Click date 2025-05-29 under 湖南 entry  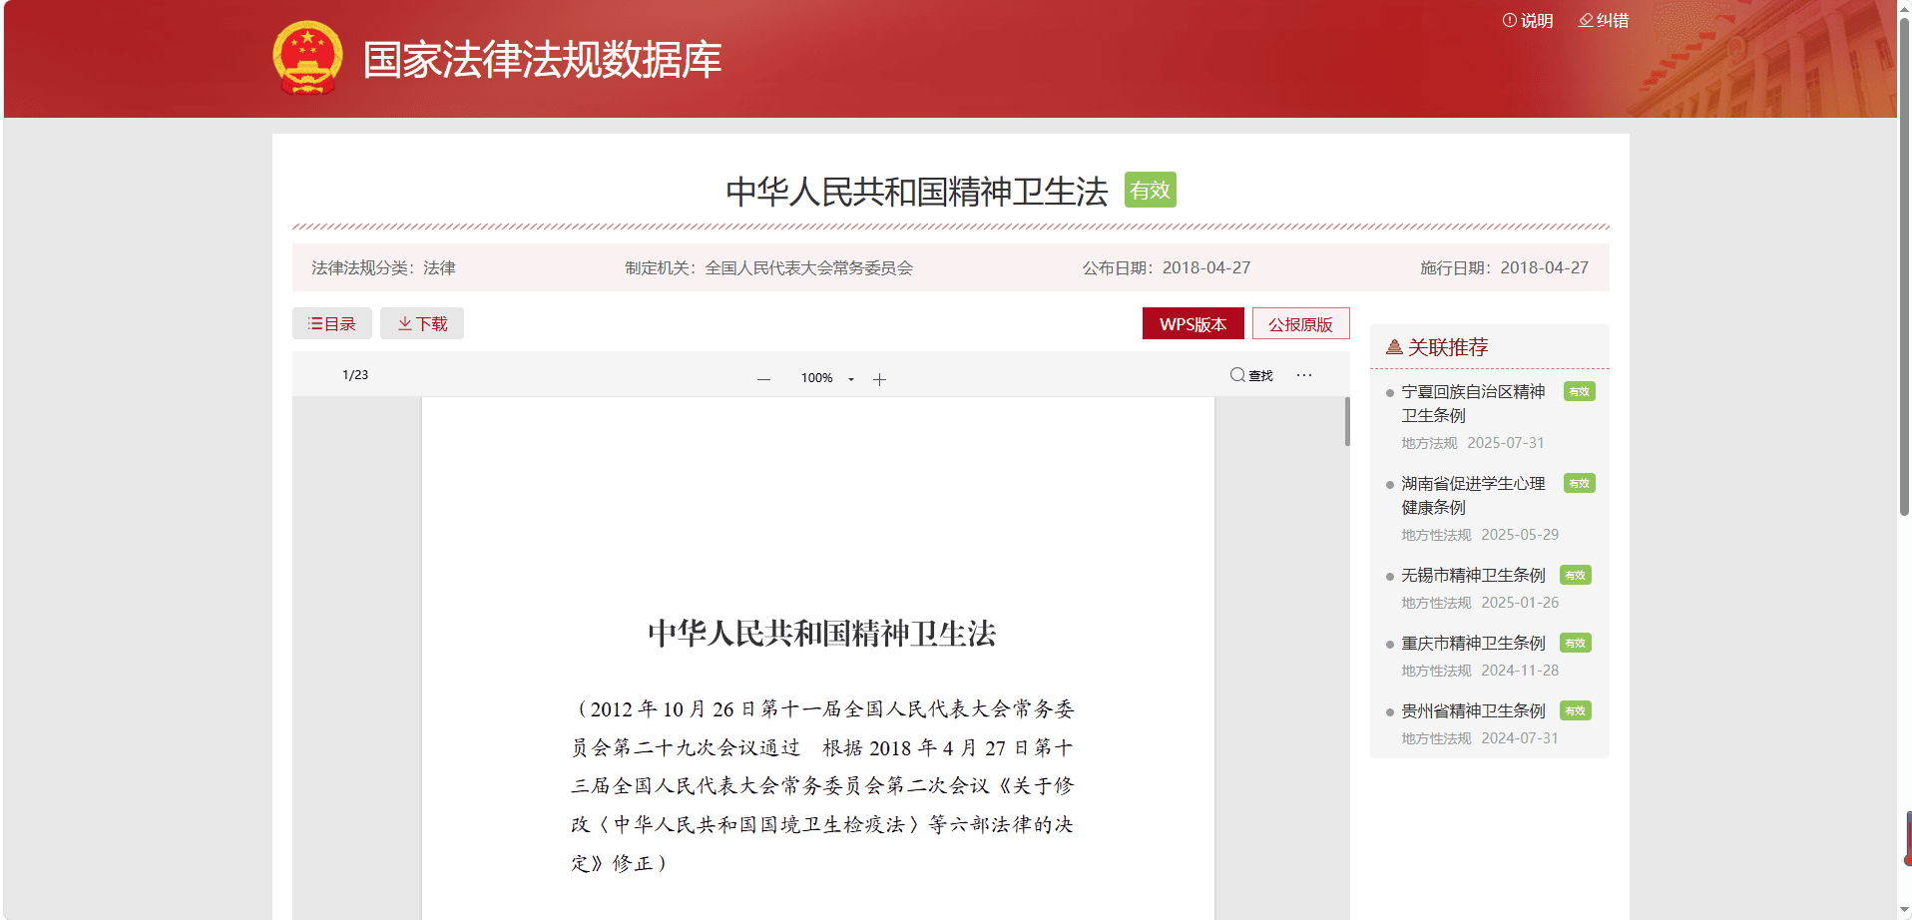click(x=1520, y=535)
